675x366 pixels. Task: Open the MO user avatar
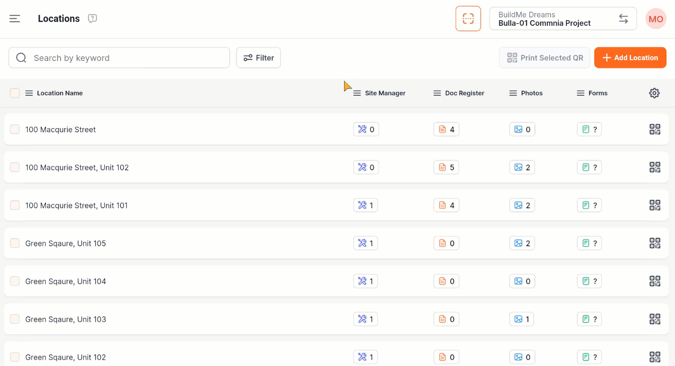656,19
